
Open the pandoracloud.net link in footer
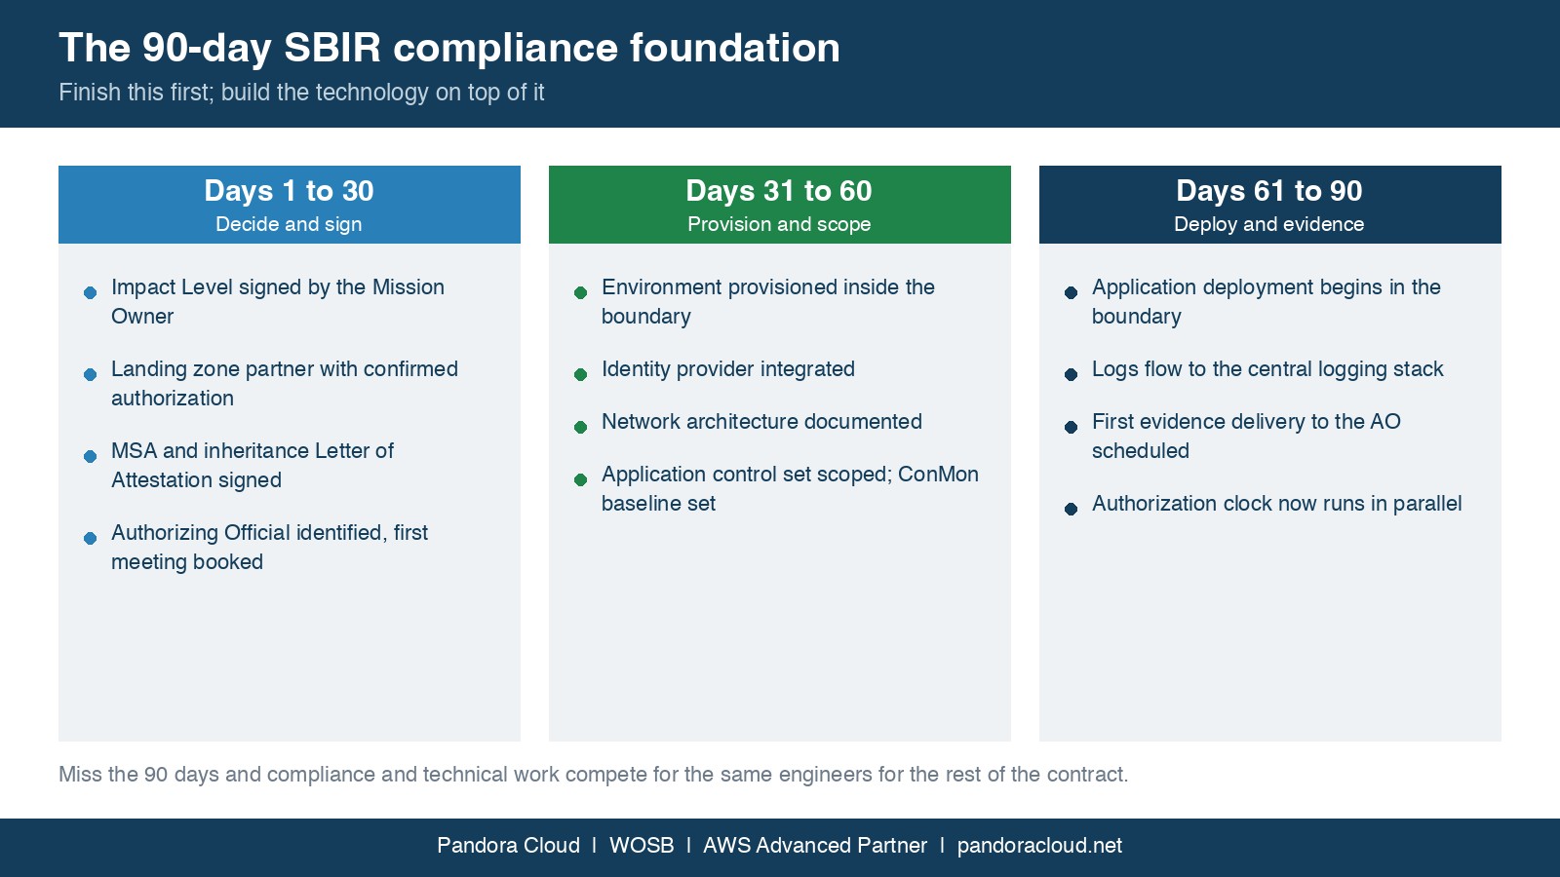tap(1039, 846)
